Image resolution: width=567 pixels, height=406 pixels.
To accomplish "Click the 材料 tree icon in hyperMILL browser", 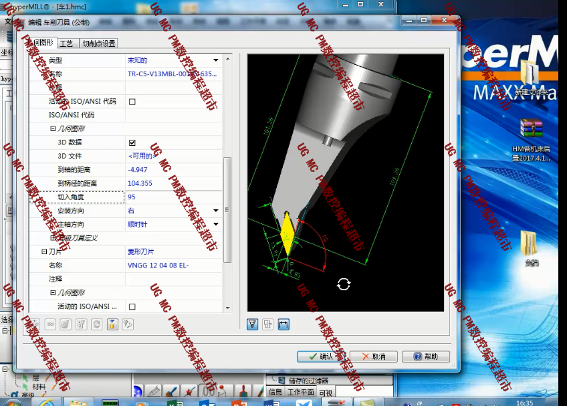I will pos(25,387).
